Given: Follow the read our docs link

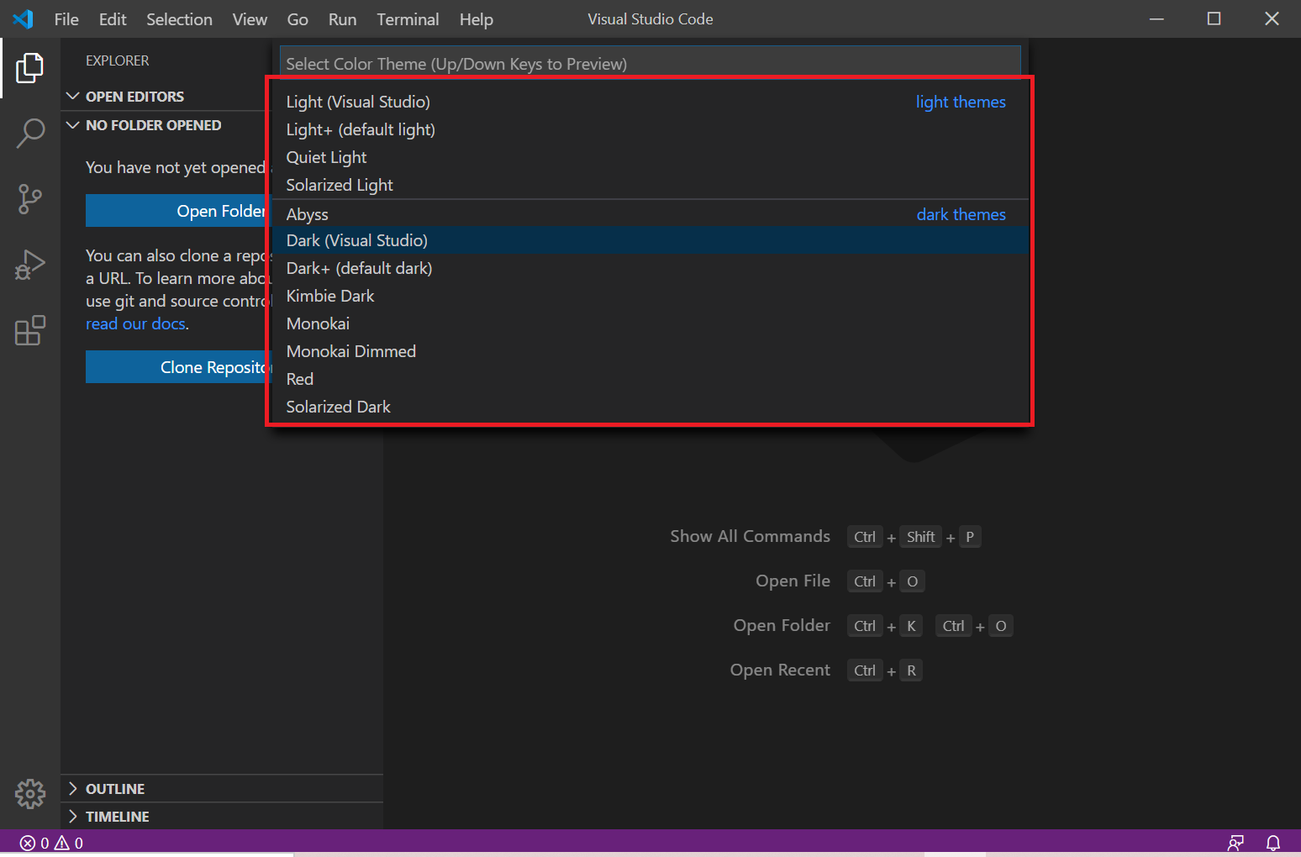Looking at the screenshot, I should click(135, 323).
